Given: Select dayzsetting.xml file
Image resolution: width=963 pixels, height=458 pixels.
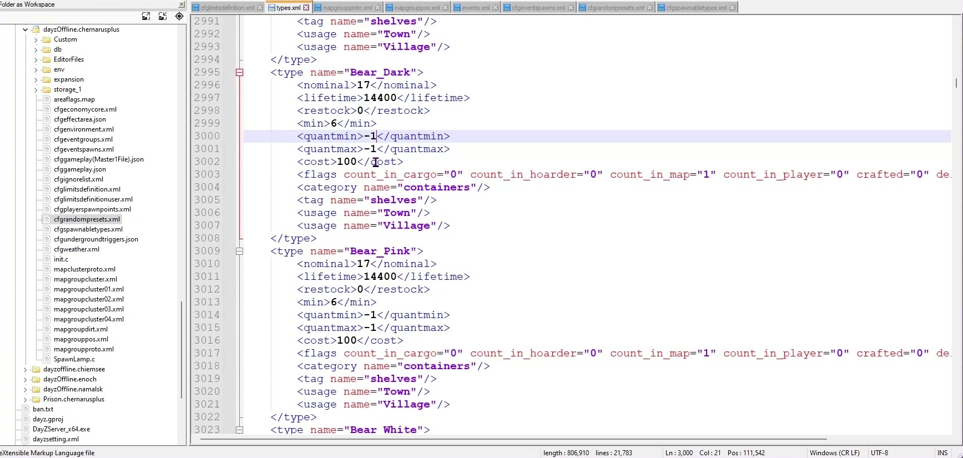Looking at the screenshot, I should coord(56,439).
